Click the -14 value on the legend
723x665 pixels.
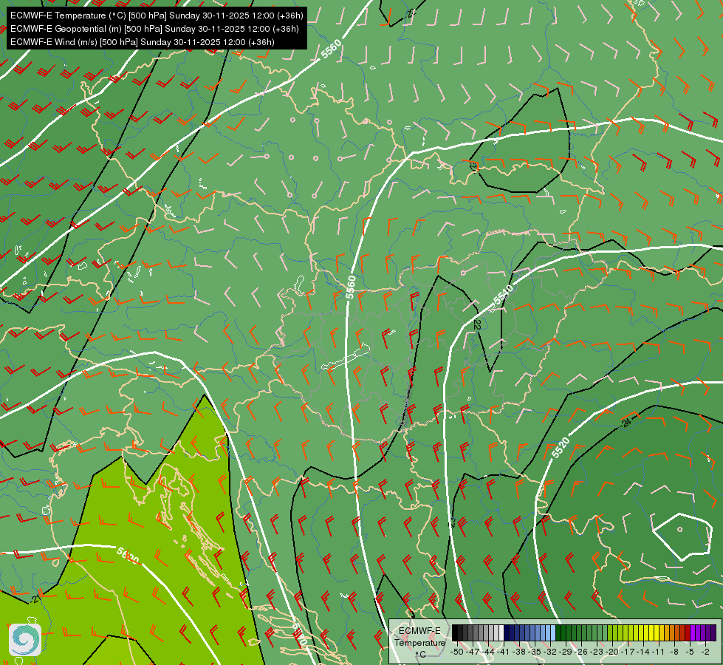coord(644,652)
